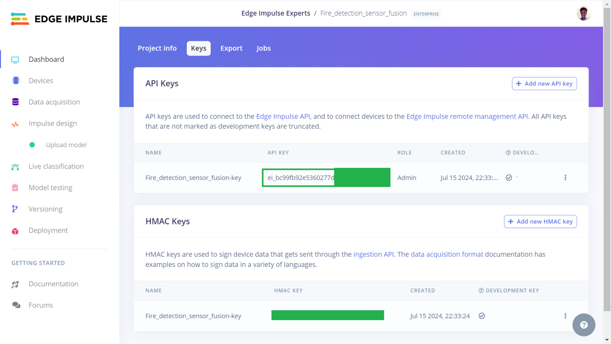The image size is (611, 344).
Task: Open Versioning page
Action: [45, 209]
